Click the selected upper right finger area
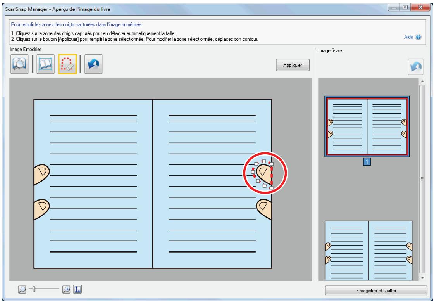The height and width of the screenshot is (301, 434). click(264, 174)
